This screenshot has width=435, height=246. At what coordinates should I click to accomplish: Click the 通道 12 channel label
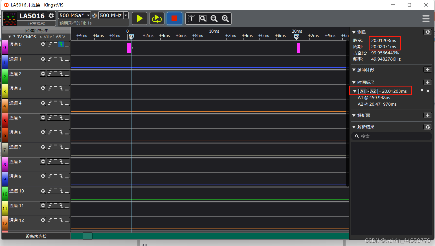[17, 220]
